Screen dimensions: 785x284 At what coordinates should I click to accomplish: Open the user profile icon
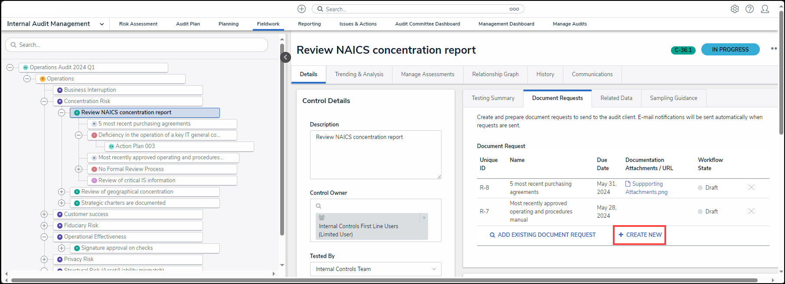tap(765, 9)
